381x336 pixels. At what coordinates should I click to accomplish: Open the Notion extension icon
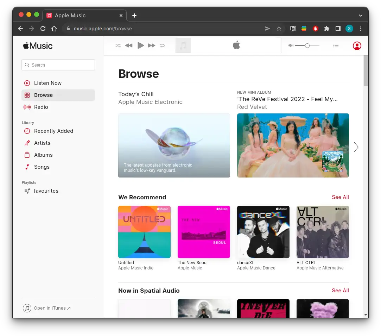click(293, 29)
